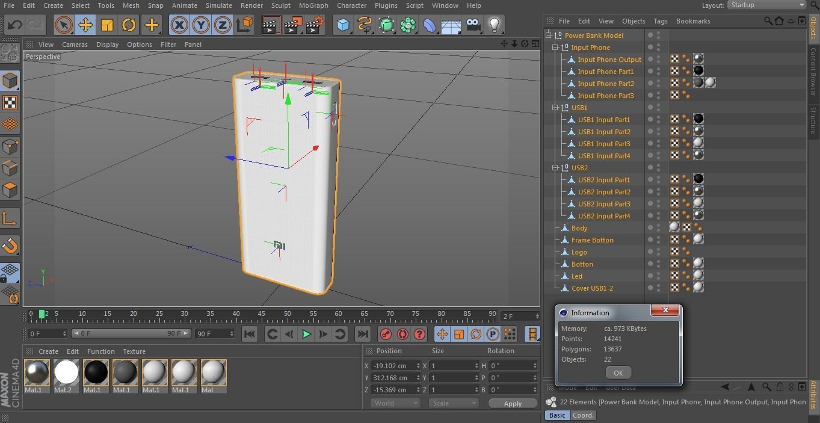Screen dimensions: 820x423
Task: Add a Camera object
Action: 473,25
